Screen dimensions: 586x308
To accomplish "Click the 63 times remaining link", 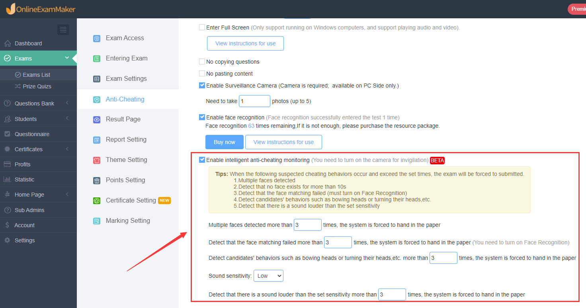I will click(251, 126).
